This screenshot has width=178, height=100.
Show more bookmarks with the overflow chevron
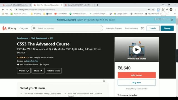(175, 14)
